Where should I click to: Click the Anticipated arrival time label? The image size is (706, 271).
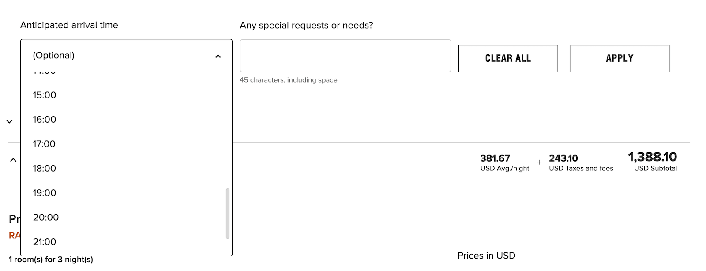(x=69, y=25)
